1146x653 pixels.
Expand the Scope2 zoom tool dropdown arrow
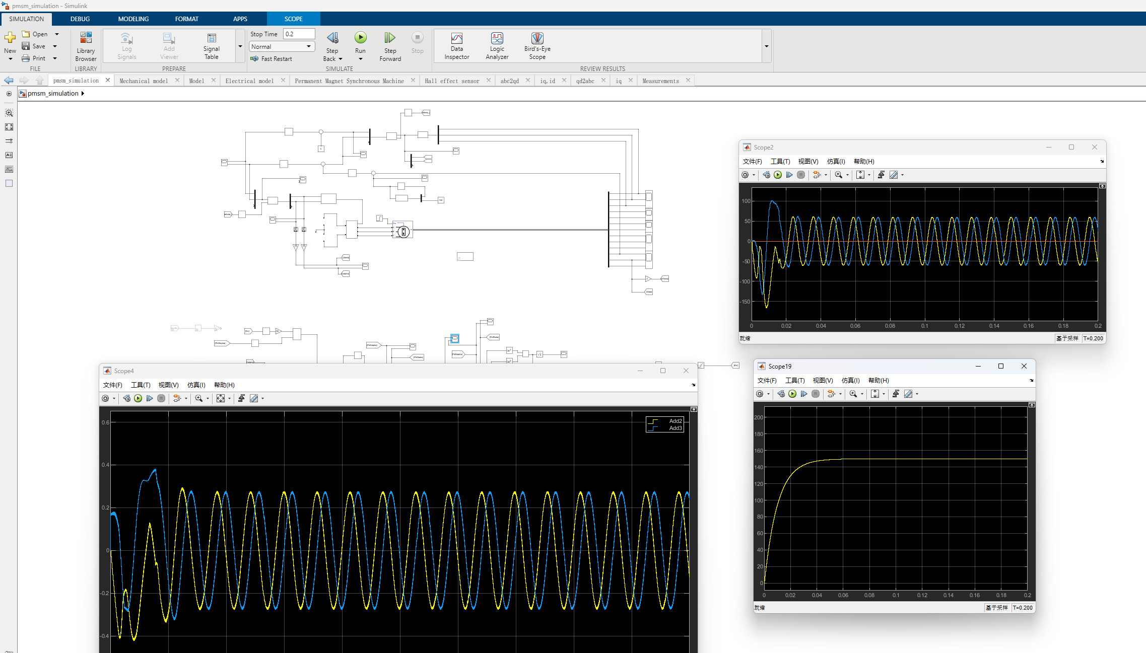pyautogui.click(x=847, y=175)
